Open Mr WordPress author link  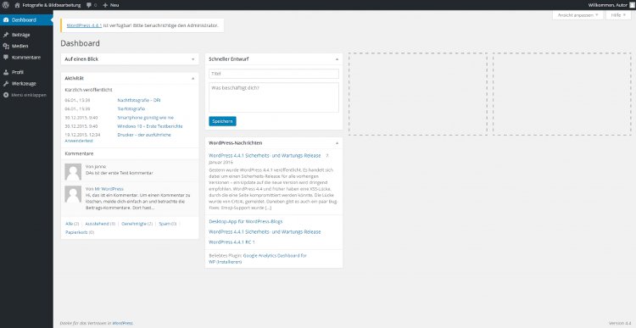[109, 189]
